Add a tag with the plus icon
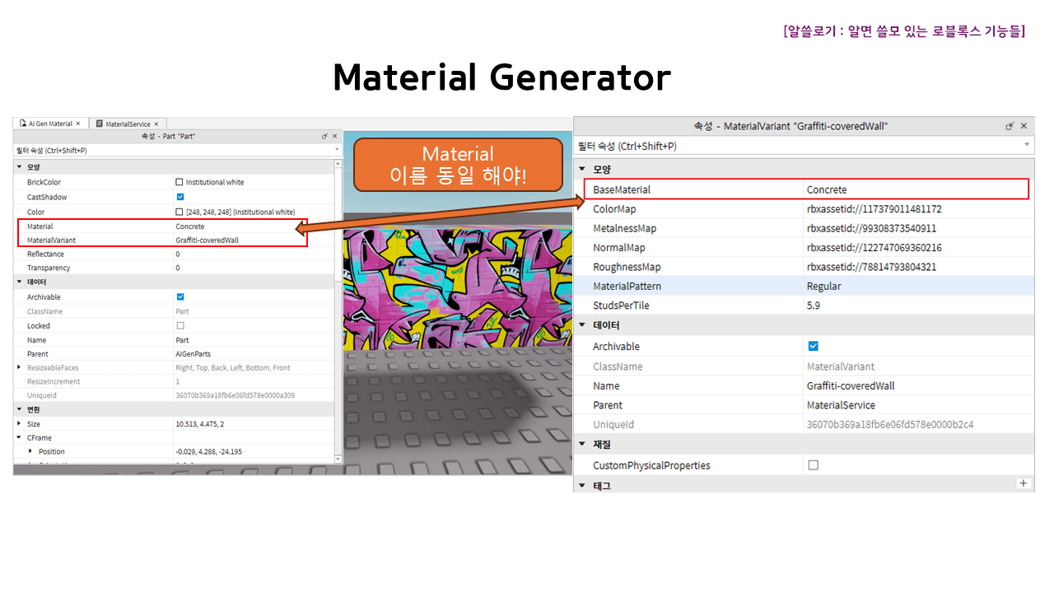Screen dimensions: 1054x593 click(1024, 483)
